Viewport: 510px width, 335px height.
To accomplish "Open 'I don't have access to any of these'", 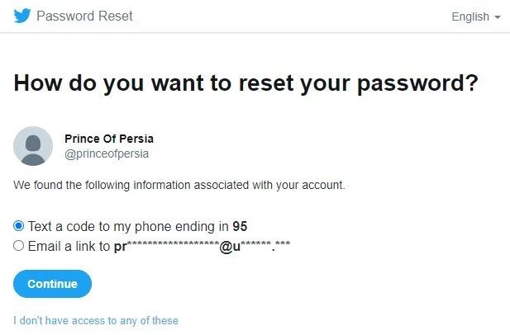I will click(96, 321).
